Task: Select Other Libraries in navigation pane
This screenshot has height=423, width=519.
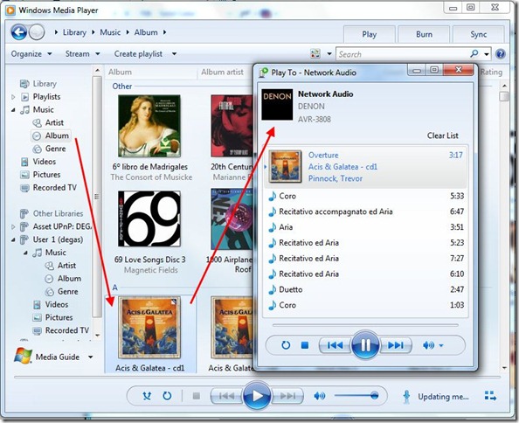Action: tap(52, 214)
